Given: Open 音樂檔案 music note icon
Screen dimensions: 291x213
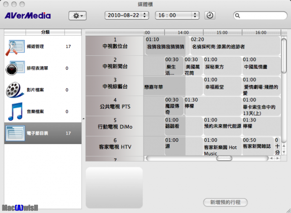Looking at the screenshot, I should 15,111.
